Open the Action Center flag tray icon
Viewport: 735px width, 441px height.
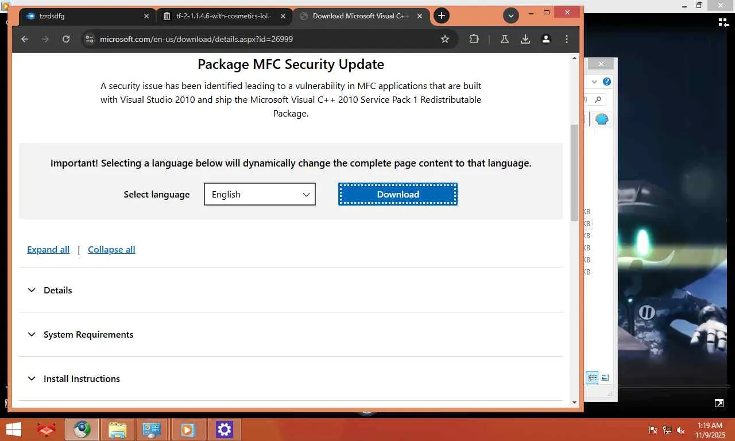pyautogui.click(x=653, y=430)
